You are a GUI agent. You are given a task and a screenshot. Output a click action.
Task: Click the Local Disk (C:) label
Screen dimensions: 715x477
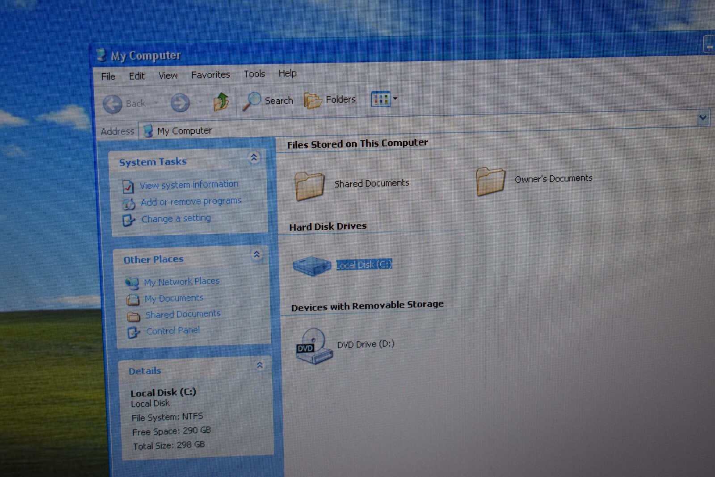[x=364, y=265]
